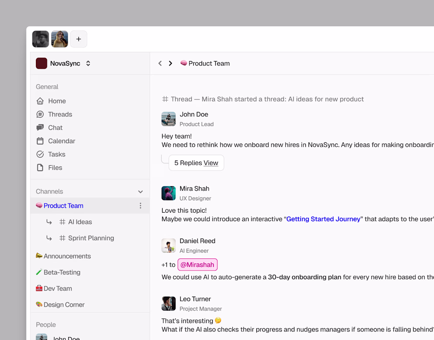Click the test tube Beta-Testing icon
This screenshot has height=340, width=434.
(x=39, y=272)
